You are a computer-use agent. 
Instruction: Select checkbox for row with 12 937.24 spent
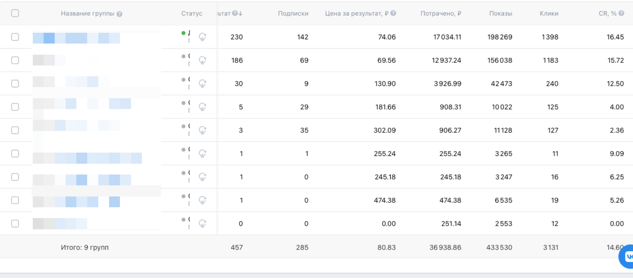click(15, 60)
